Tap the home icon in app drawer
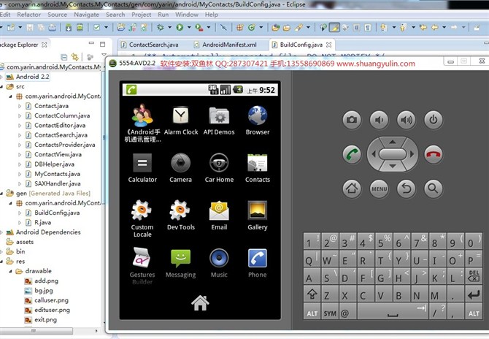This screenshot has height=339, width=489. (200, 302)
